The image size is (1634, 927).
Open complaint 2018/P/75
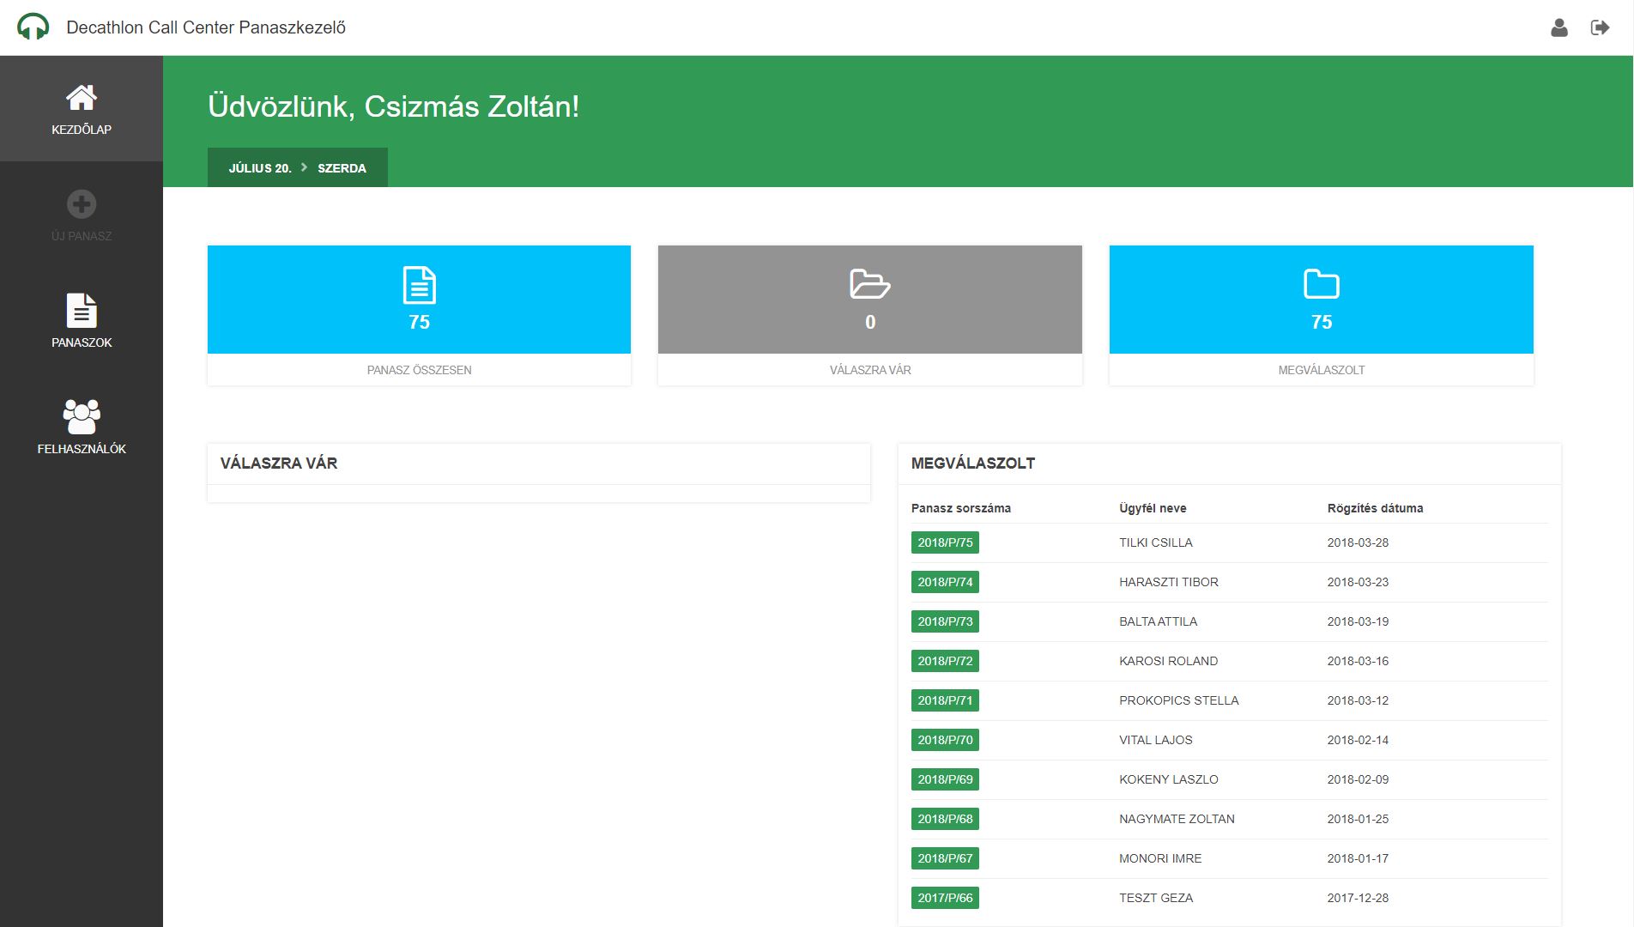pyautogui.click(x=945, y=542)
